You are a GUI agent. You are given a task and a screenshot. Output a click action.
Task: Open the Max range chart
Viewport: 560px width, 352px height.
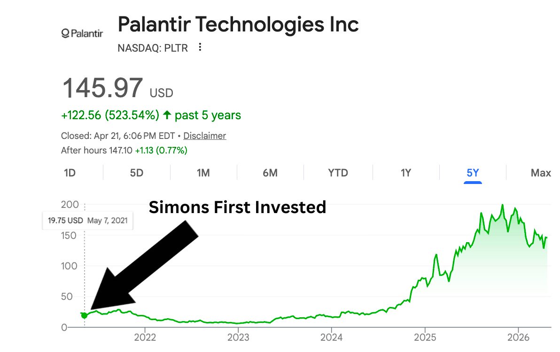540,173
